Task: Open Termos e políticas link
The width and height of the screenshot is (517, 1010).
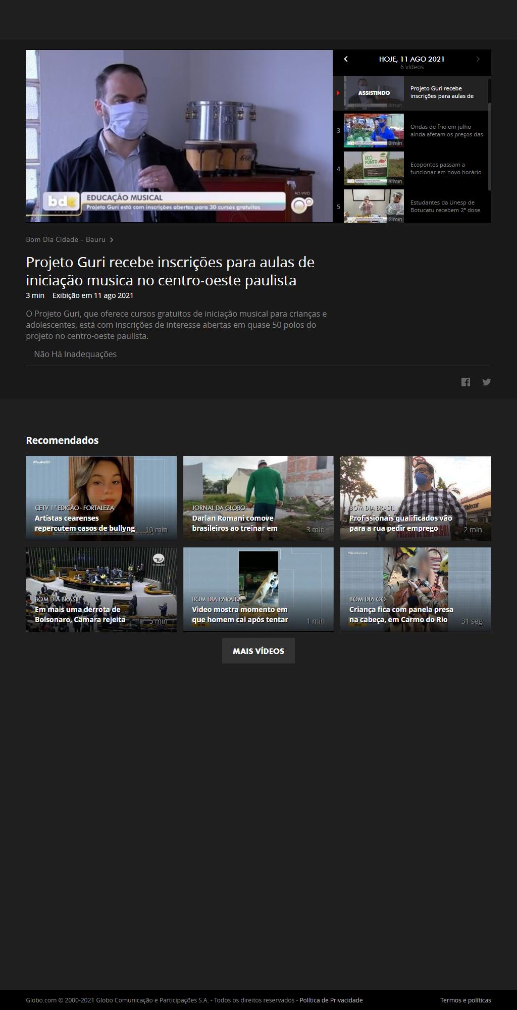Action: click(x=465, y=1000)
